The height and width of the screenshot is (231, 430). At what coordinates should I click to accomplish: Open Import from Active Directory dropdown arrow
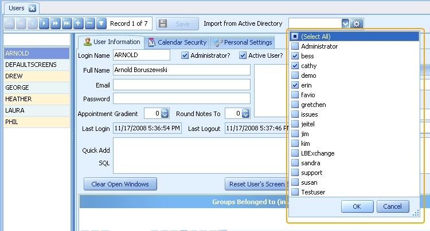[x=345, y=24]
